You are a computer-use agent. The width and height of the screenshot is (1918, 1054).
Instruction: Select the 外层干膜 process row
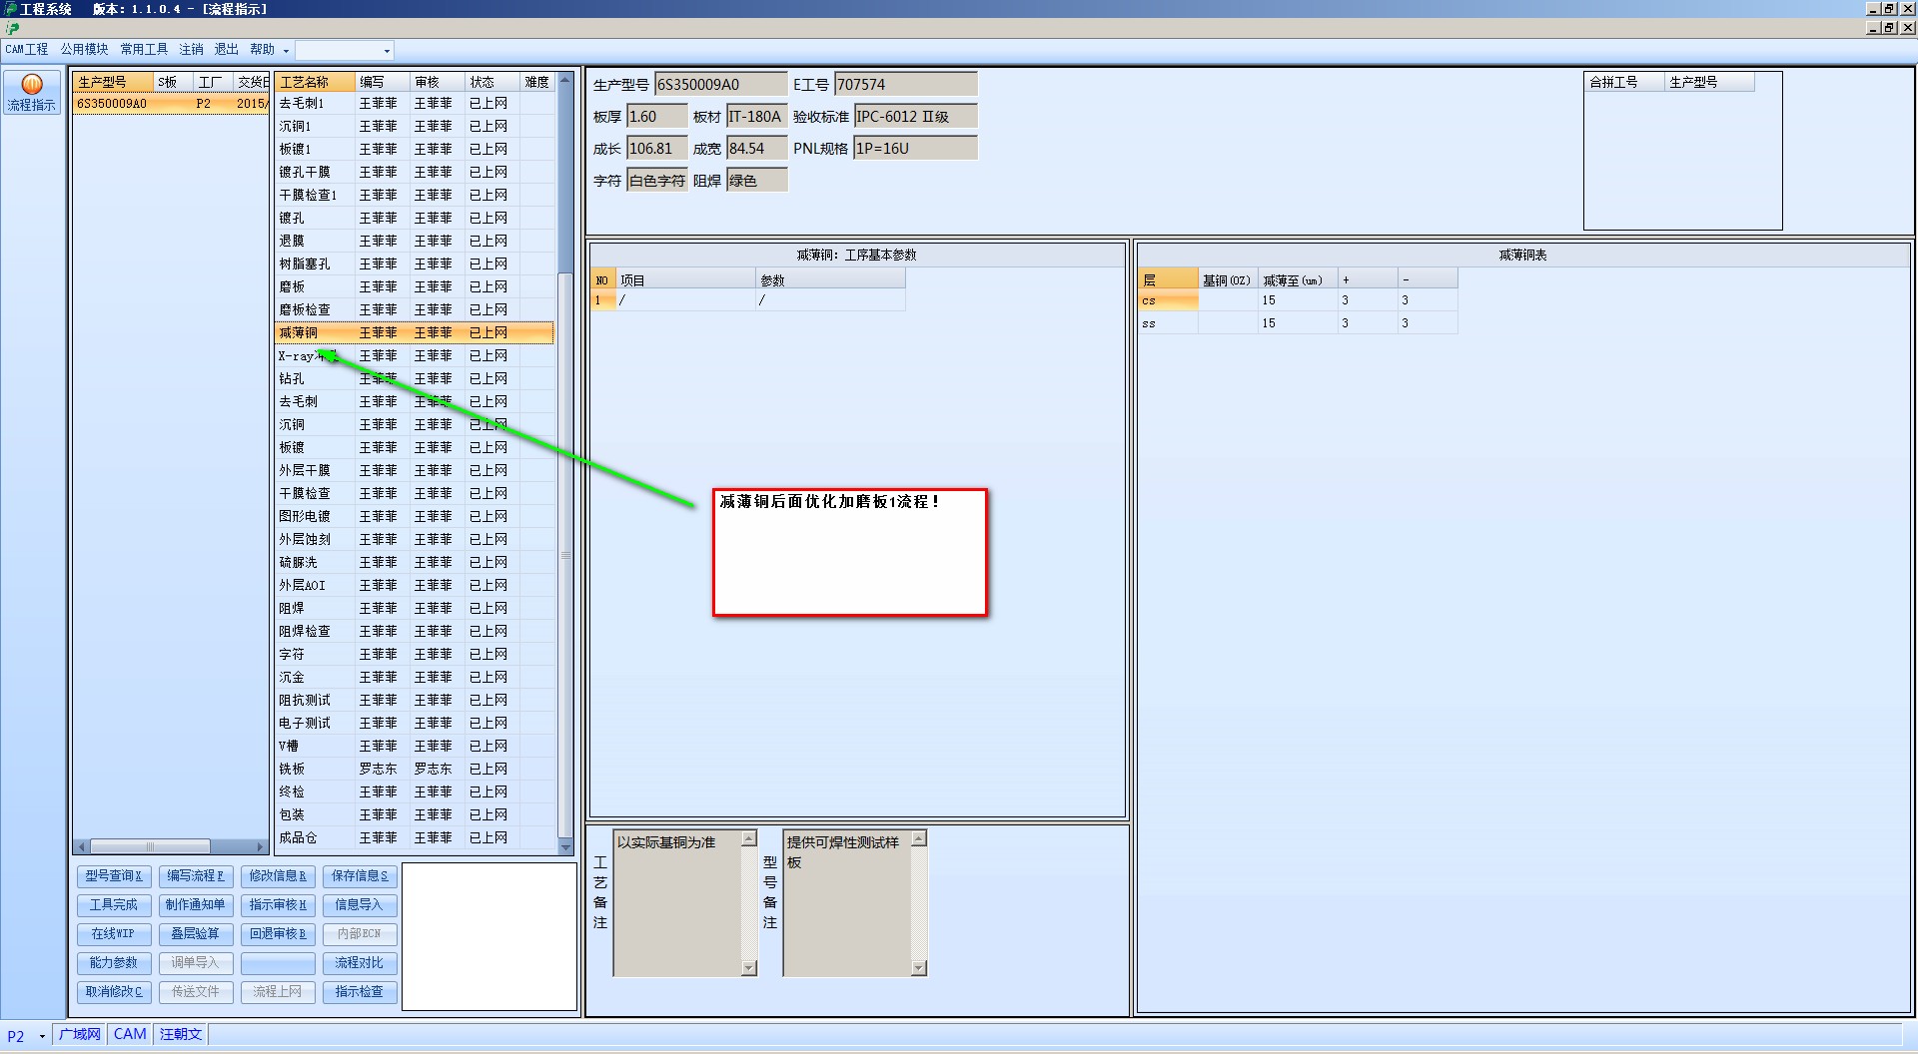click(415, 471)
